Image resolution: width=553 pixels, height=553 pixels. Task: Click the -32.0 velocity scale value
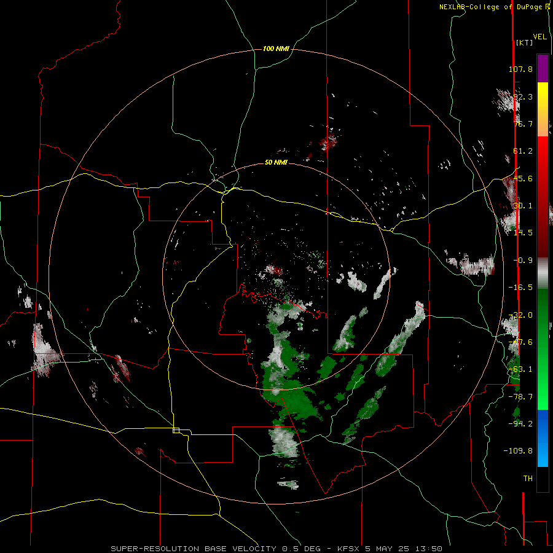520,315
